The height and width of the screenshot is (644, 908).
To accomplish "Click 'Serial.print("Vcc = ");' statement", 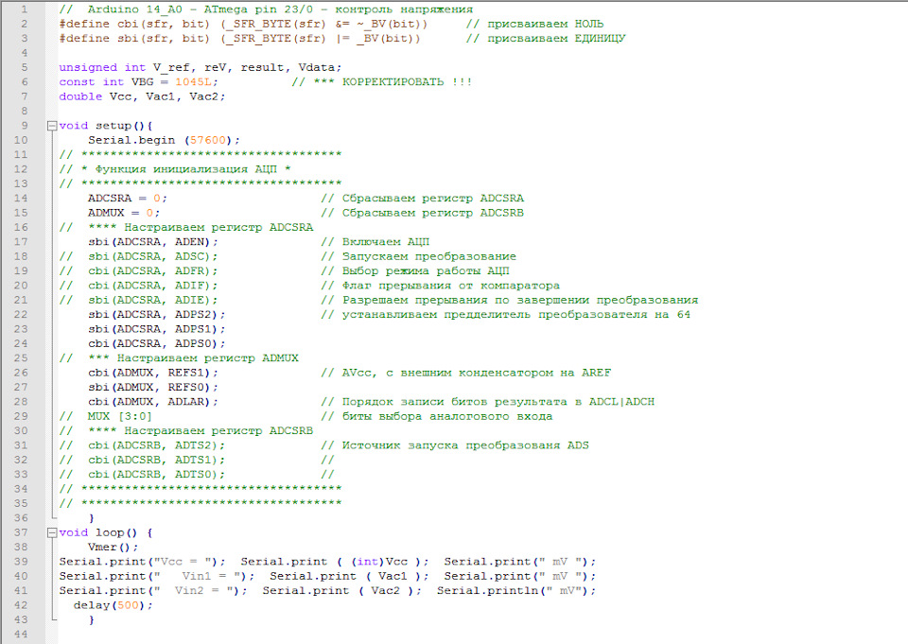I will tap(142, 562).
